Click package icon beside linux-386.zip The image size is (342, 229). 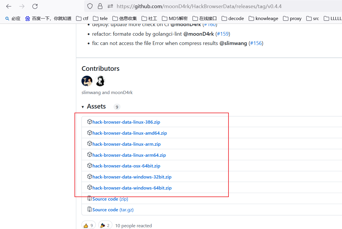(89, 122)
